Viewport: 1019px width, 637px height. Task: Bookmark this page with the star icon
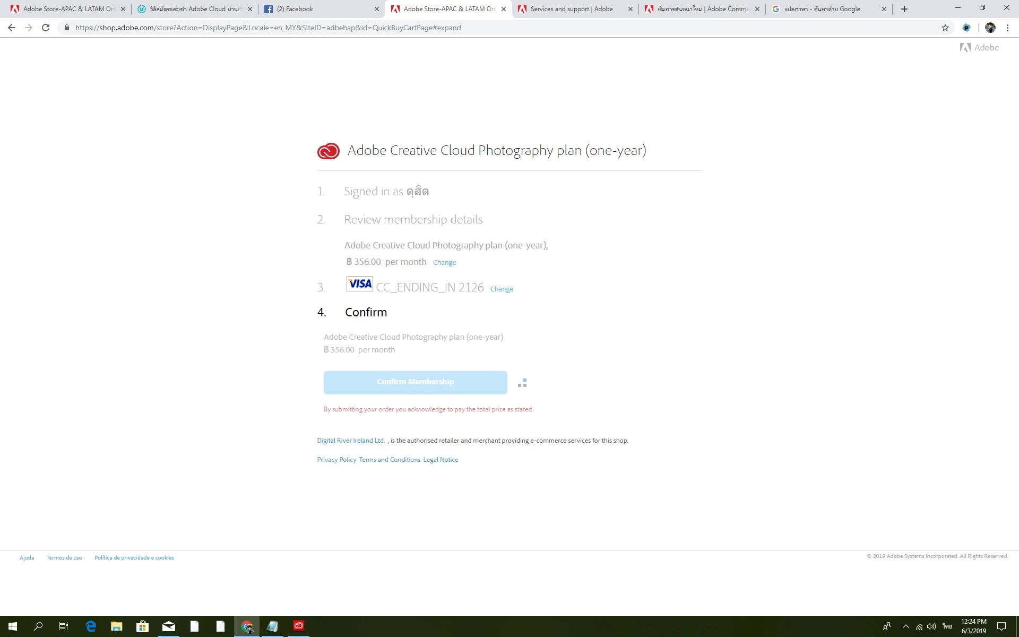click(945, 28)
